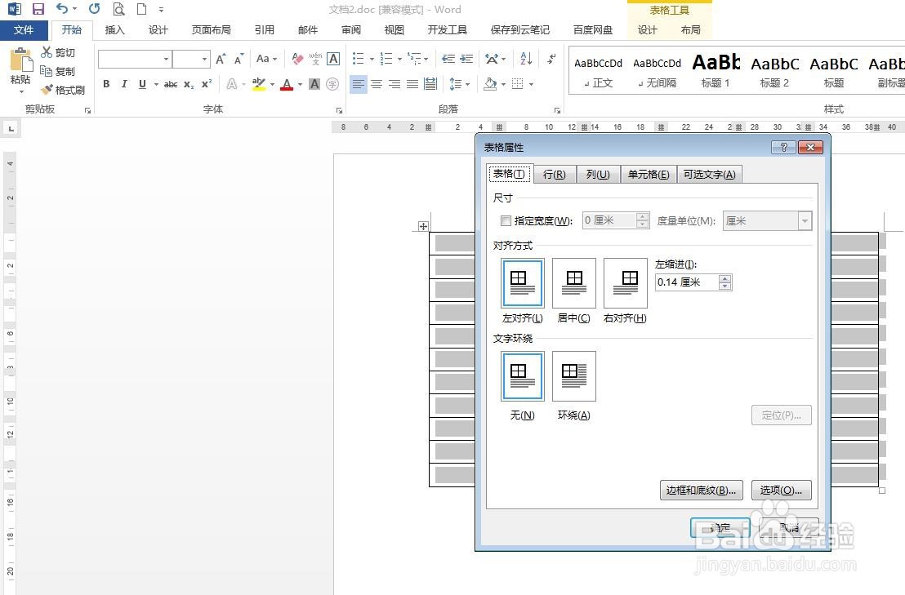Open help in Table Properties dialog
Viewport: 905px width, 595px height.
(783, 148)
